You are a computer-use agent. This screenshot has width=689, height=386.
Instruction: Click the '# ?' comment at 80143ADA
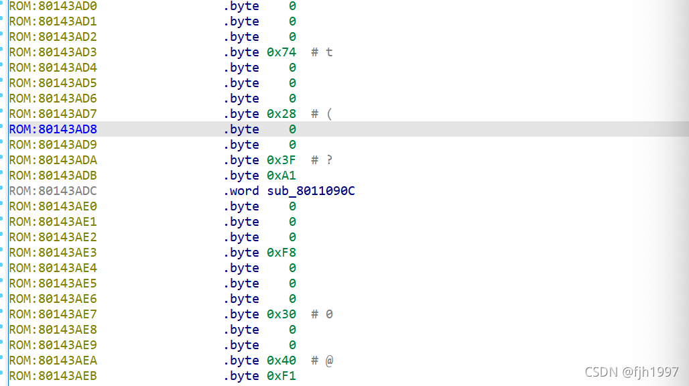(322, 160)
